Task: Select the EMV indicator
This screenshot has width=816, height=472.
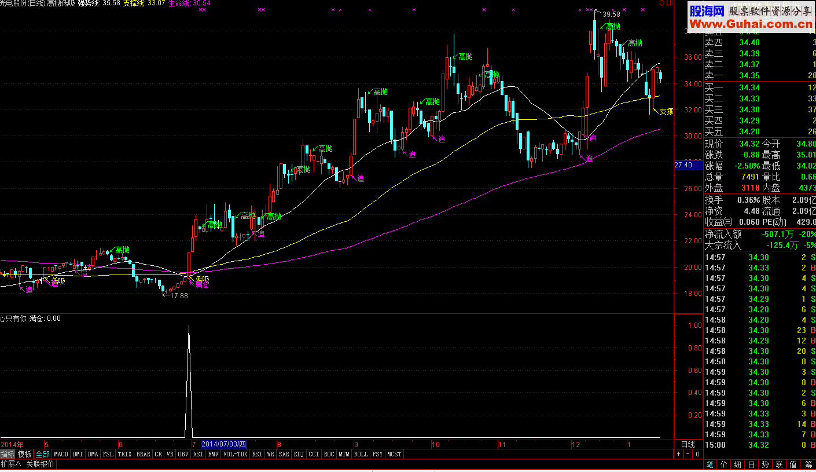Action: tap(214, 454)
